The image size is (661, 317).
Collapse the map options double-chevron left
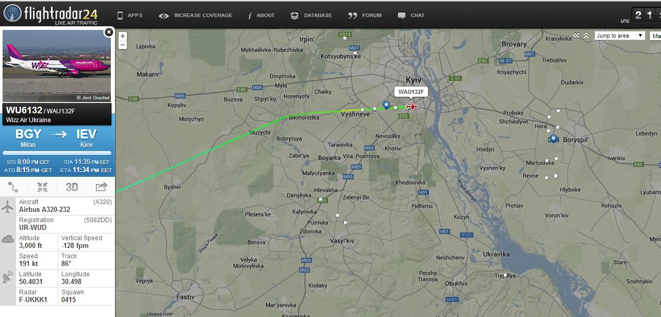pyautogui.click(x=577, y=36)
